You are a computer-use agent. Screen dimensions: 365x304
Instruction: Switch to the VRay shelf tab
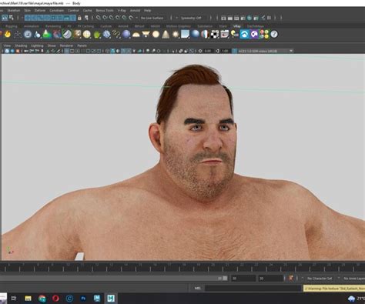tap(236, 26)
